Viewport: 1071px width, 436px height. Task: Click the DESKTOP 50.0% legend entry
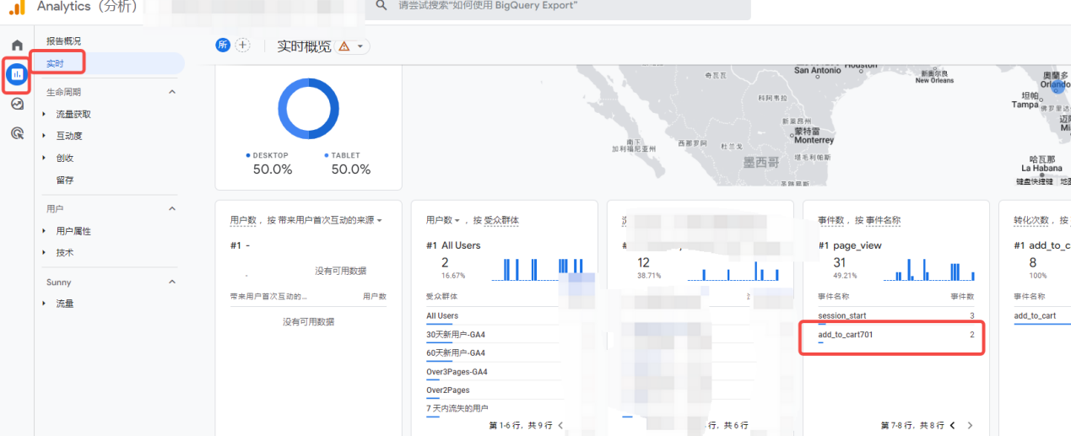(272, 164)
